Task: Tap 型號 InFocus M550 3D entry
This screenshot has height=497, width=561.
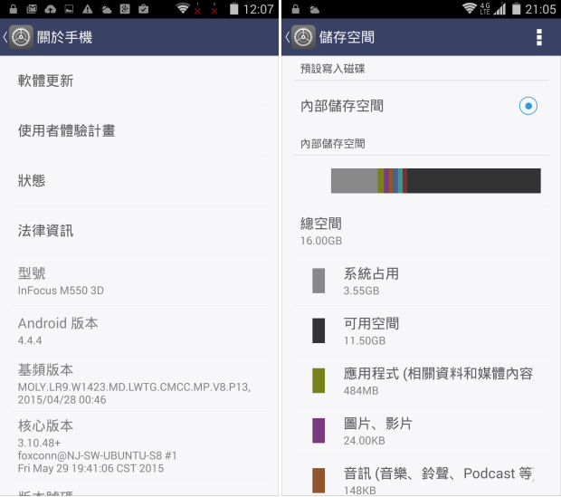Action: tap(138, 281)
